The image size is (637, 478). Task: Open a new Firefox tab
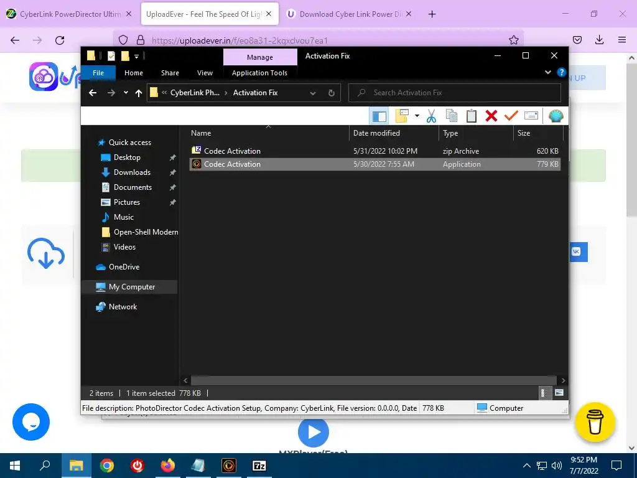tap(432, 14)
